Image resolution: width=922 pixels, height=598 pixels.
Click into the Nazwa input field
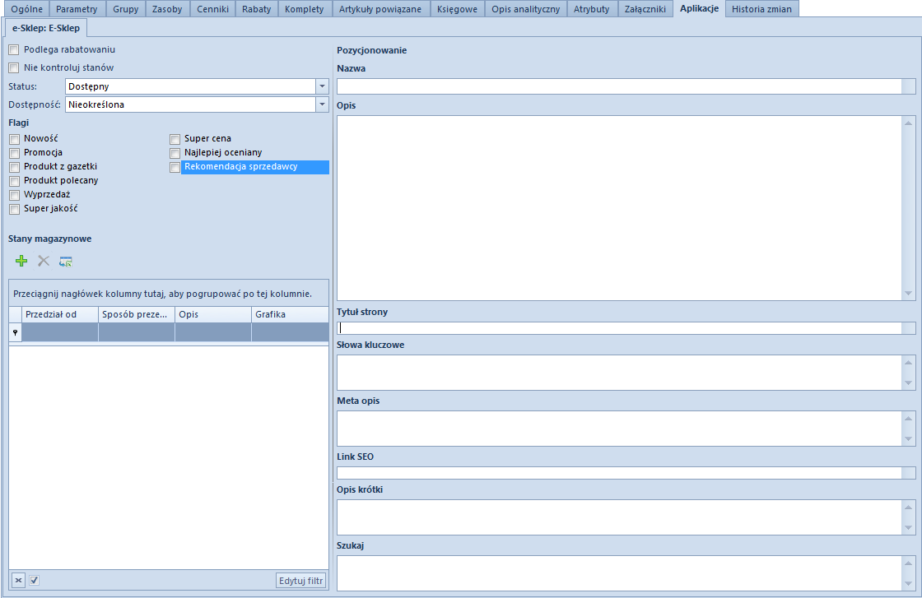(619, 86)
